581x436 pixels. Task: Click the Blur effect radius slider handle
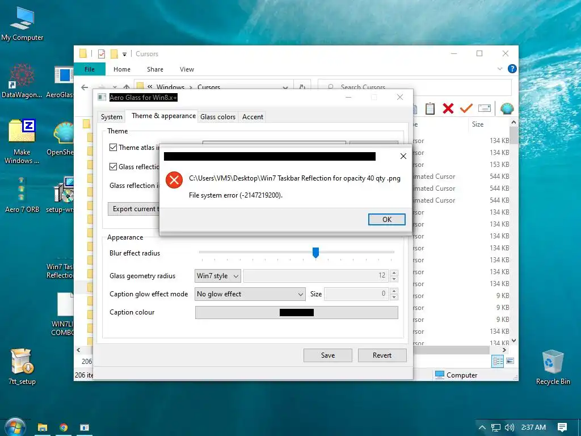[x=315, y=253]
